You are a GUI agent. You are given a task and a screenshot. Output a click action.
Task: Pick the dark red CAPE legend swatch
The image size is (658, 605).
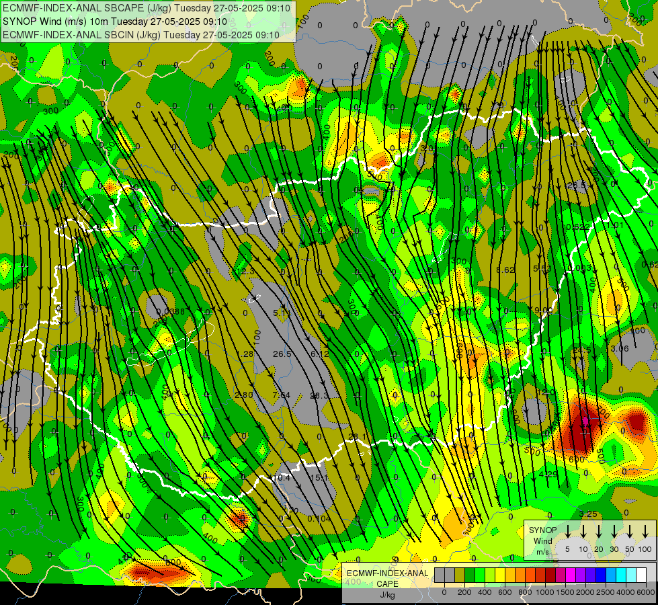550,575
